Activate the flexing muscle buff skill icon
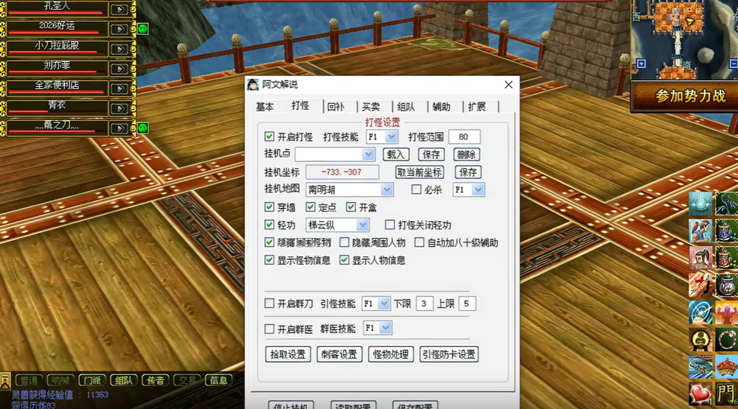The image size is (738, 409). 726,312
